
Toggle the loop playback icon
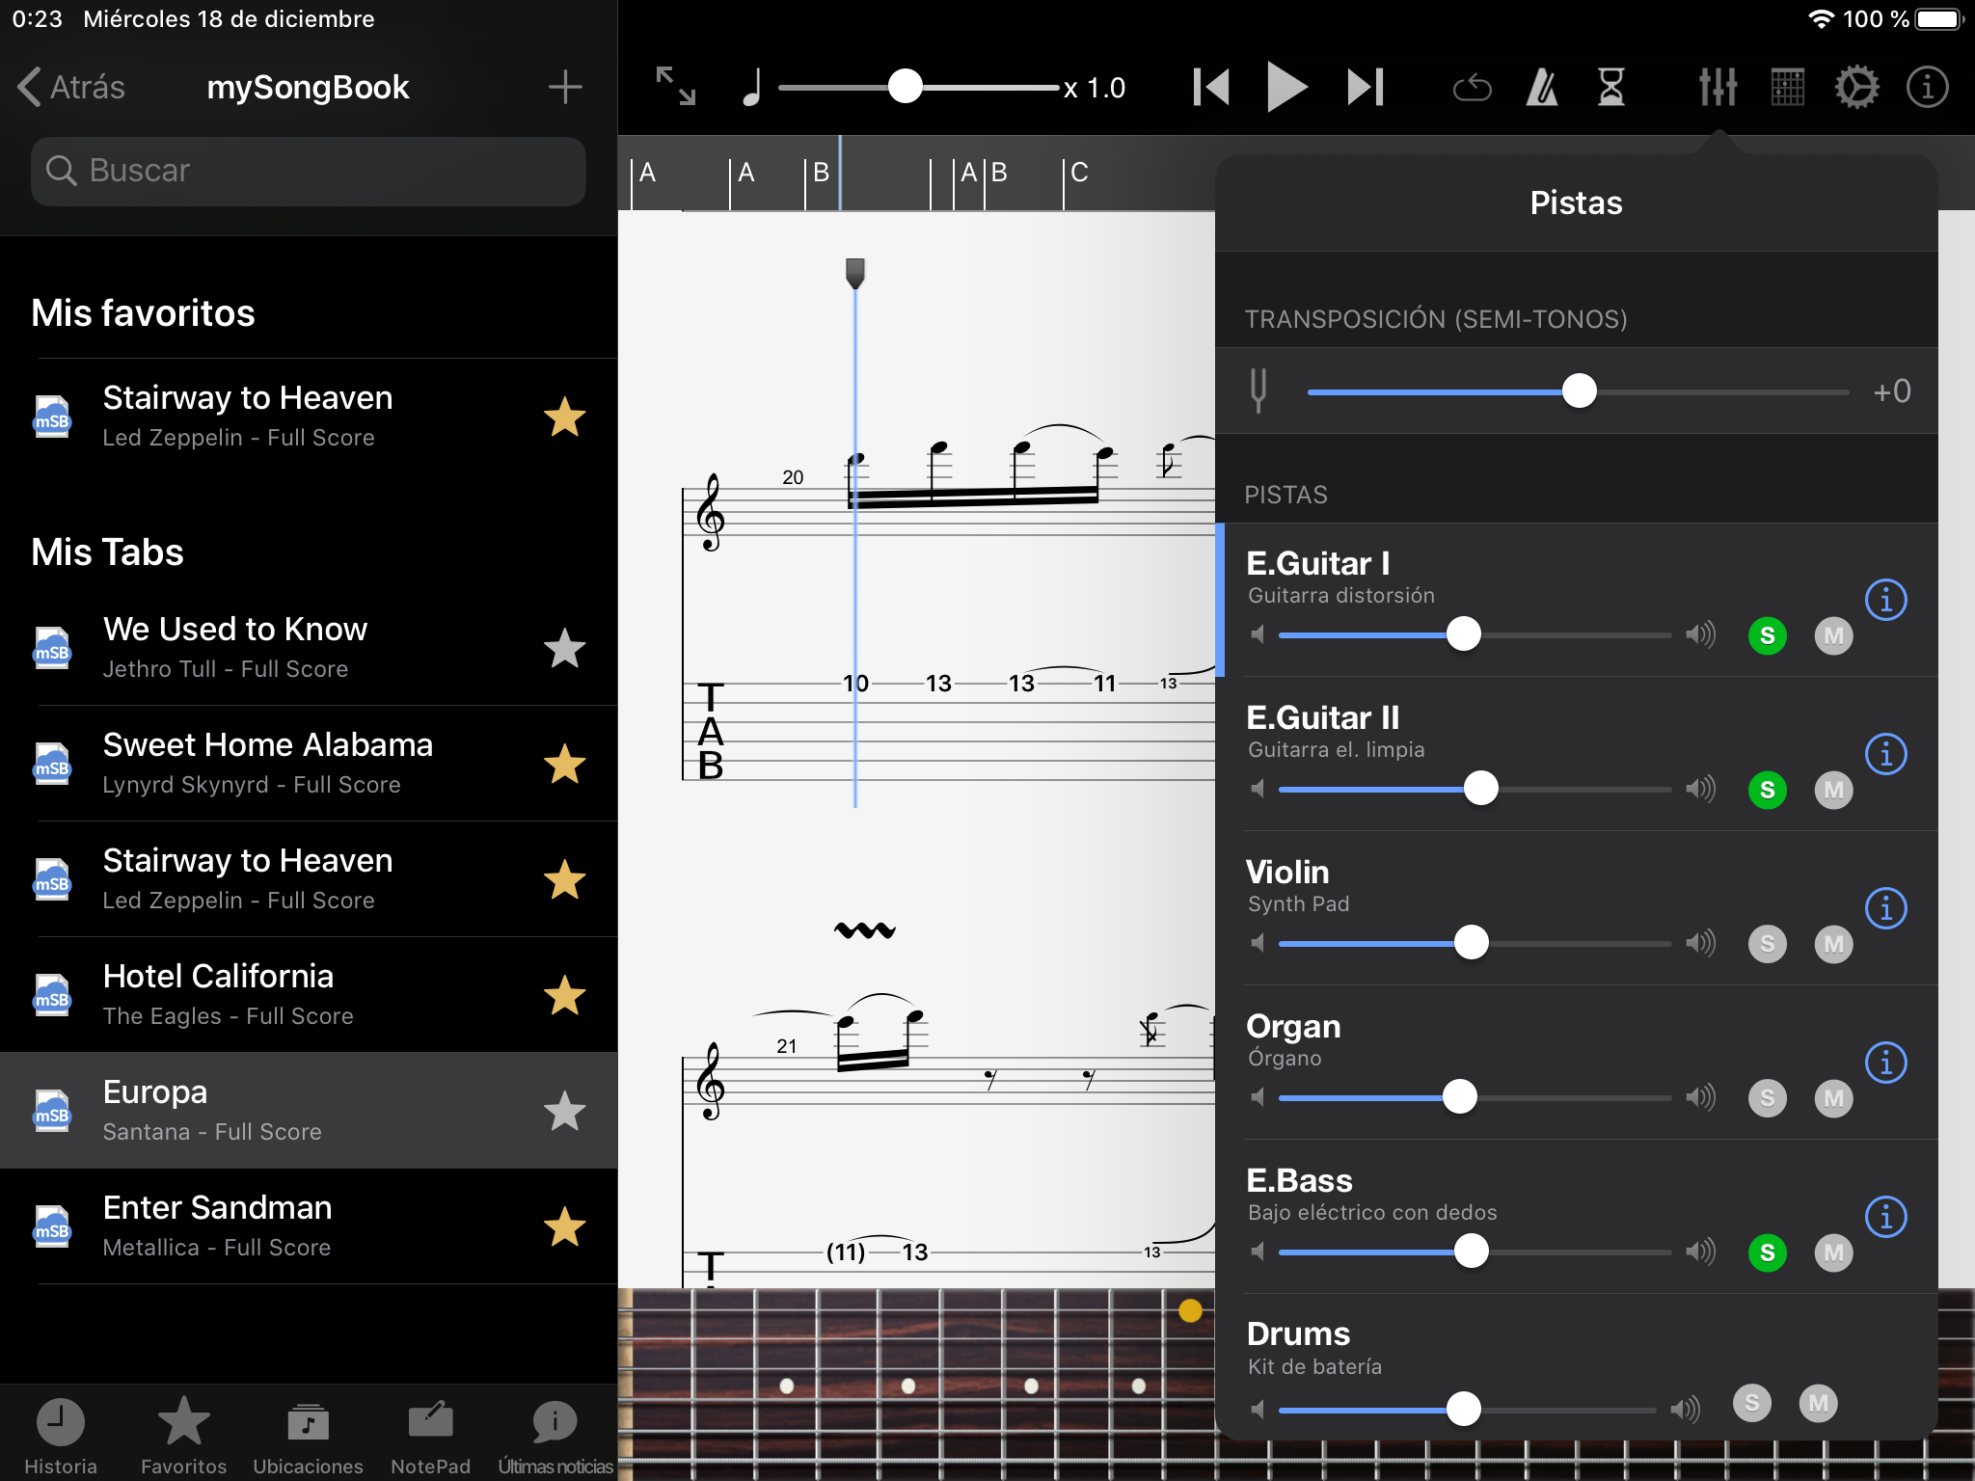[x=1472, y=88]
